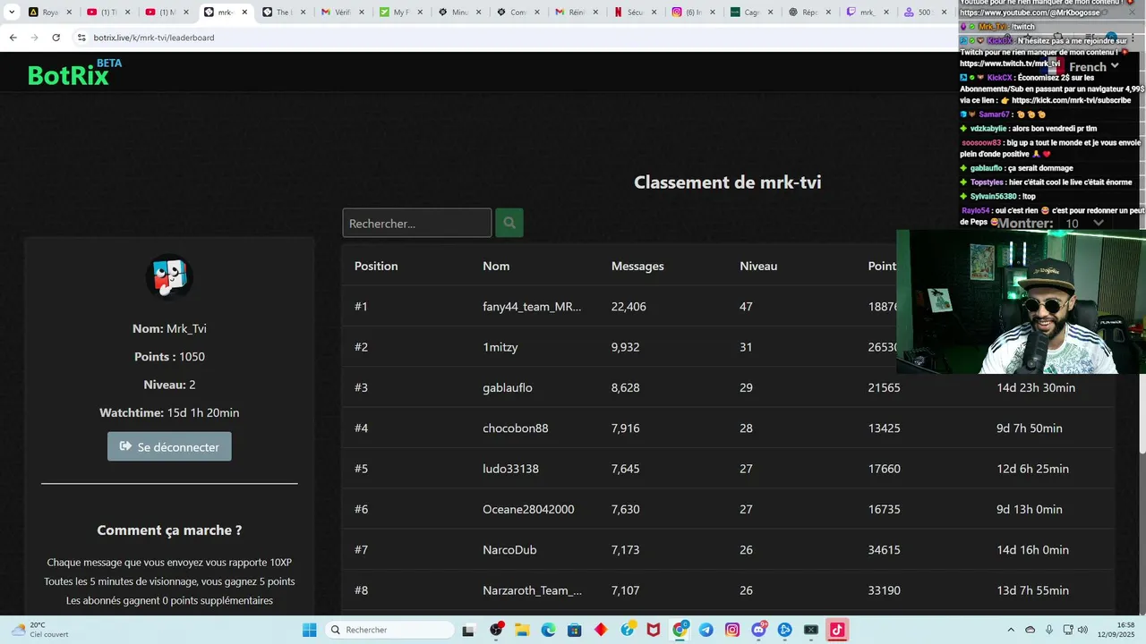Reload the page with the refresh icon

pyautogui.click(x=56, y=38)
